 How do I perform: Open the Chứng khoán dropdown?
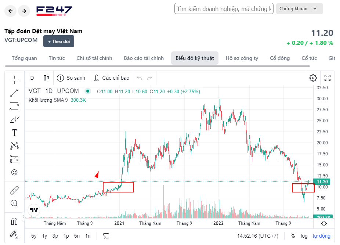point(299,8)
